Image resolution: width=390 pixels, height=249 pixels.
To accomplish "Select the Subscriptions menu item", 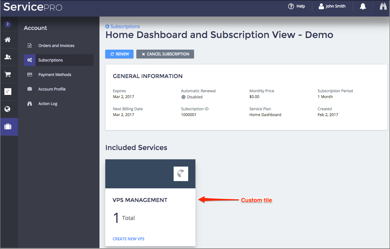I will pyautogui.click(x=51, y=60).
